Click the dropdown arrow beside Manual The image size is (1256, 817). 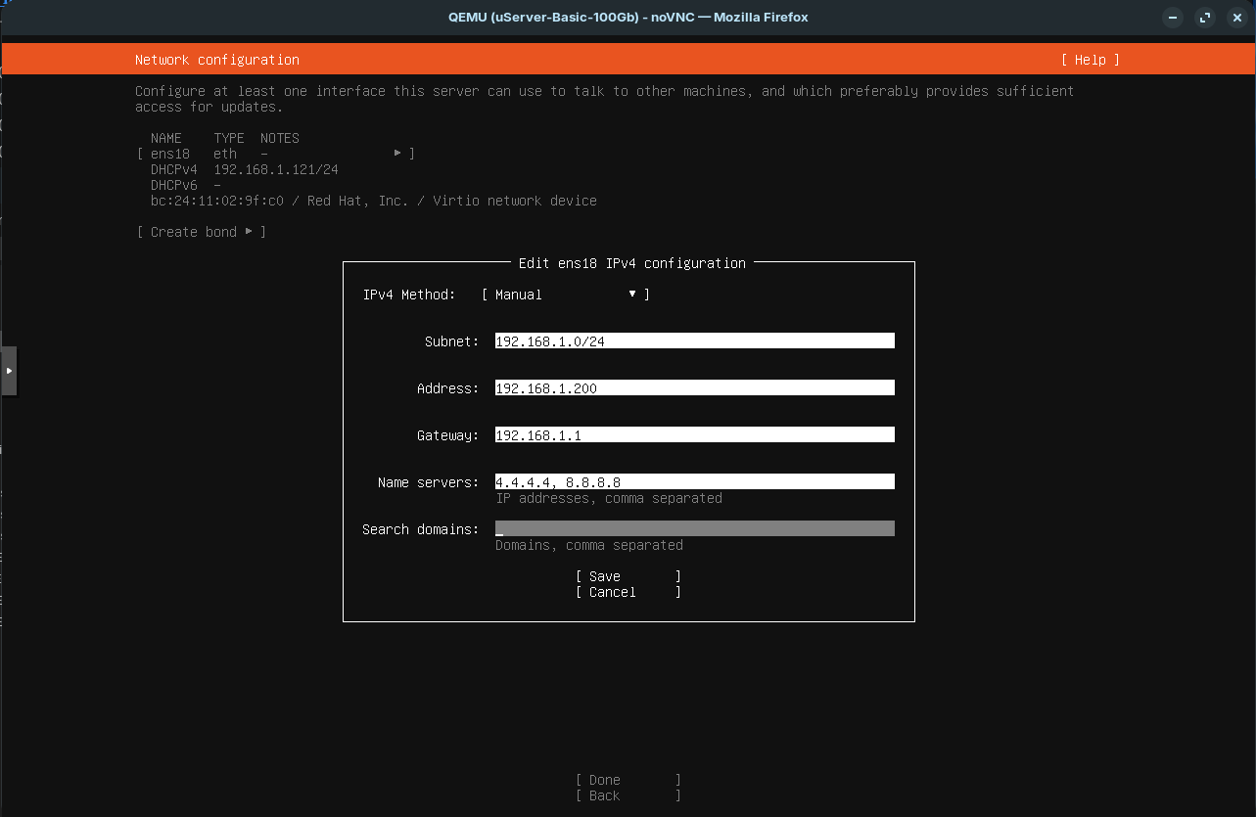(x=632, y=295)
